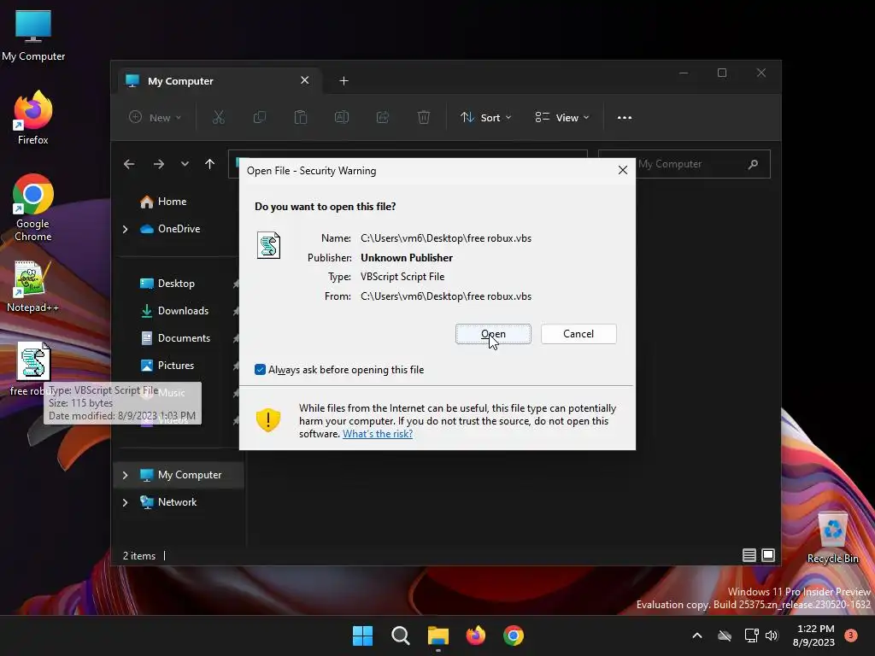The width and height of the screenshot is (875, 656).
Task: Go back with the left arrow
Action: 129,164
